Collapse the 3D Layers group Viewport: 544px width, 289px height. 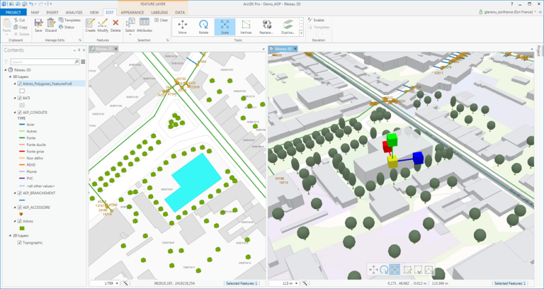click(x=10, y=77)
